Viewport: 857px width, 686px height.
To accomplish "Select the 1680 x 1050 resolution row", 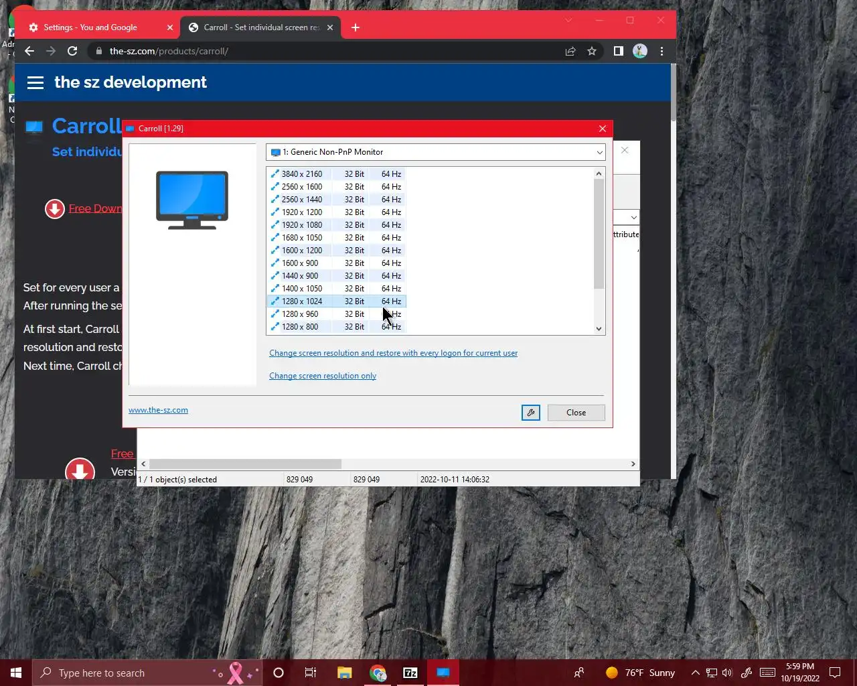I will point(336,238).
